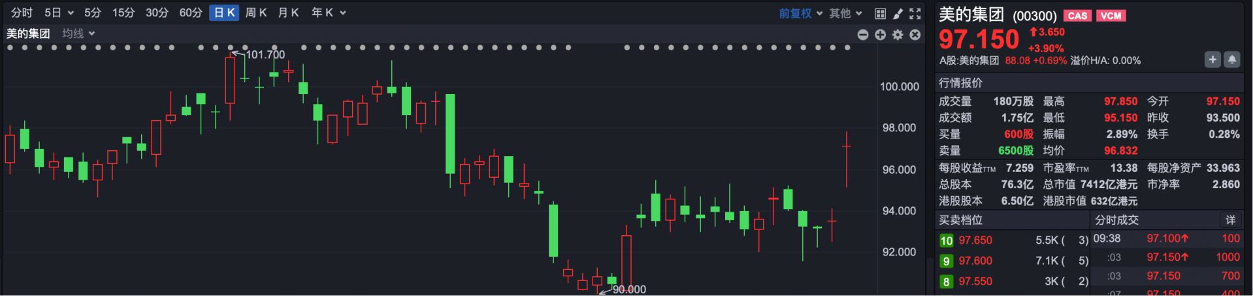Open the 5日 period dropdown
Viewport: 1253px width, 296px height.
click(x=59, y=13)
